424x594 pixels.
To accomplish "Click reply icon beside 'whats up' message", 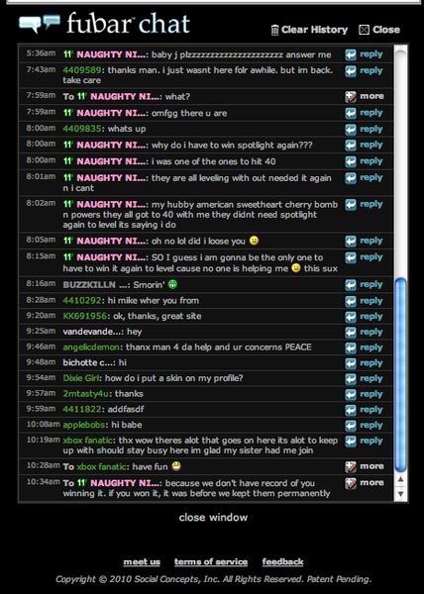I will click(x=351, y=129).
